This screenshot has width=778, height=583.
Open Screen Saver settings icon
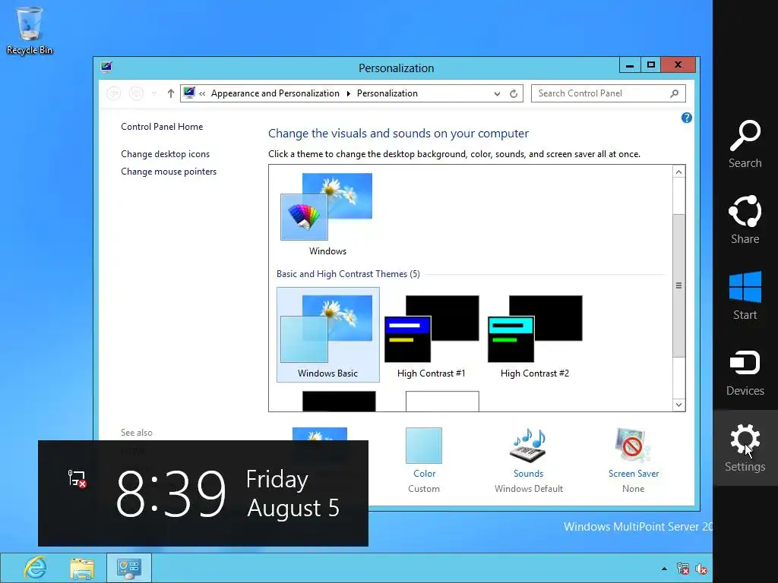(633, 445)
